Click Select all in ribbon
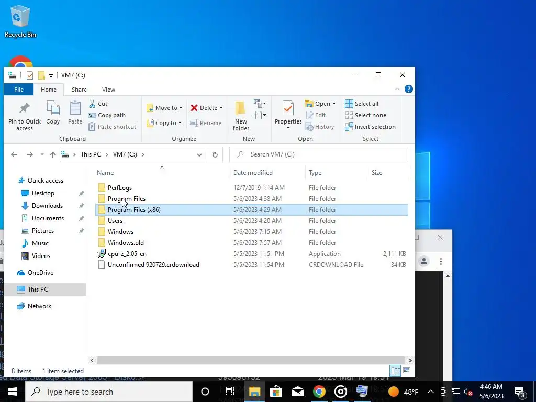This screenshot has width=536, height=402. click(362, 104)
